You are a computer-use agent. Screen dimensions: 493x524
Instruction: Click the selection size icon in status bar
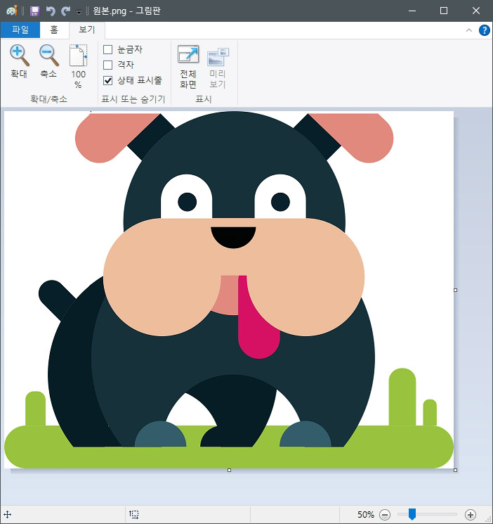click(134, 514)
